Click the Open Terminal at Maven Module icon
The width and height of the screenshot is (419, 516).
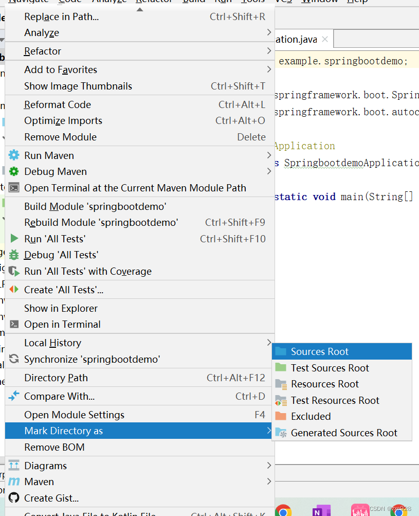pyautogui.click(x=14, y=188)
